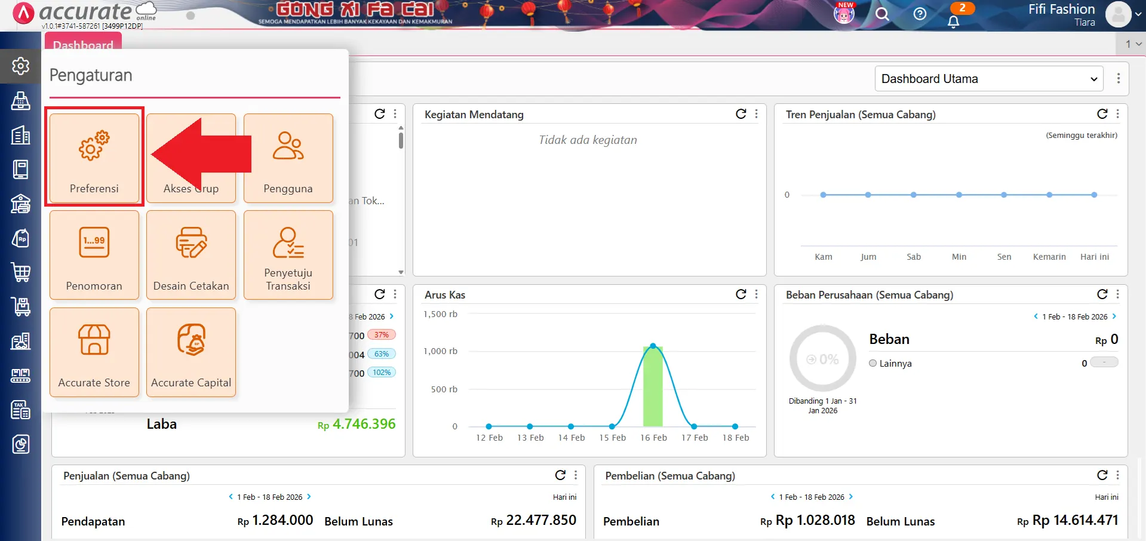Screen dimensions: 1146x541
Task: Click the notification bell icon
Action: (953, 21)
